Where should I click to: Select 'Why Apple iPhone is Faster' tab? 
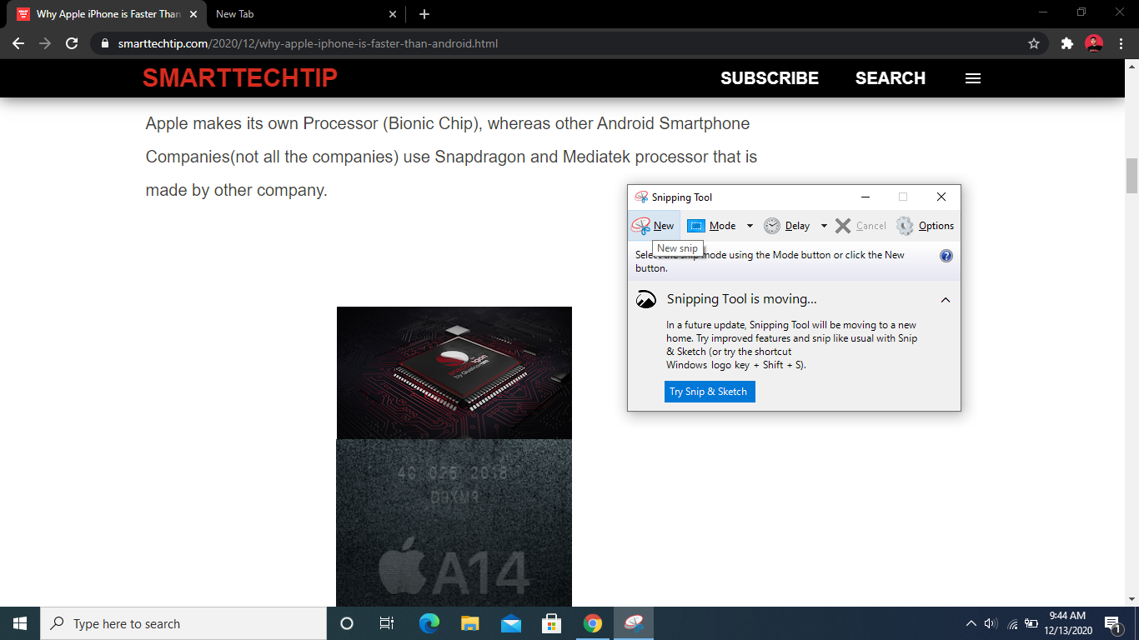pos(105,14)
